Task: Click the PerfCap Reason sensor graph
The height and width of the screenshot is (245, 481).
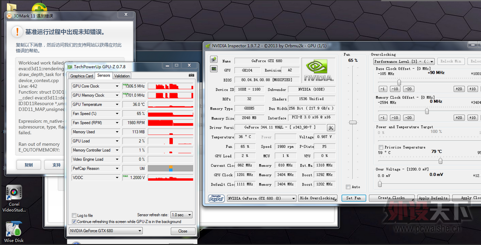Action: (171, 168)
